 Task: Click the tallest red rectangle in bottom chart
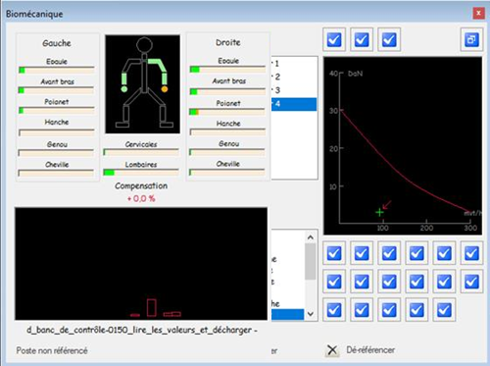pos(151,307)
